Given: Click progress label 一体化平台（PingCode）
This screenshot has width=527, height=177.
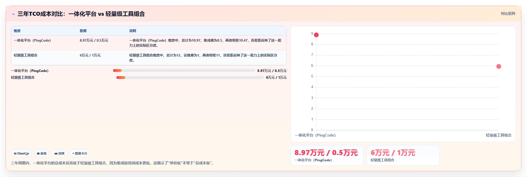Looking at the screenshot, I should pyautogui.click(x=30, y=71).
